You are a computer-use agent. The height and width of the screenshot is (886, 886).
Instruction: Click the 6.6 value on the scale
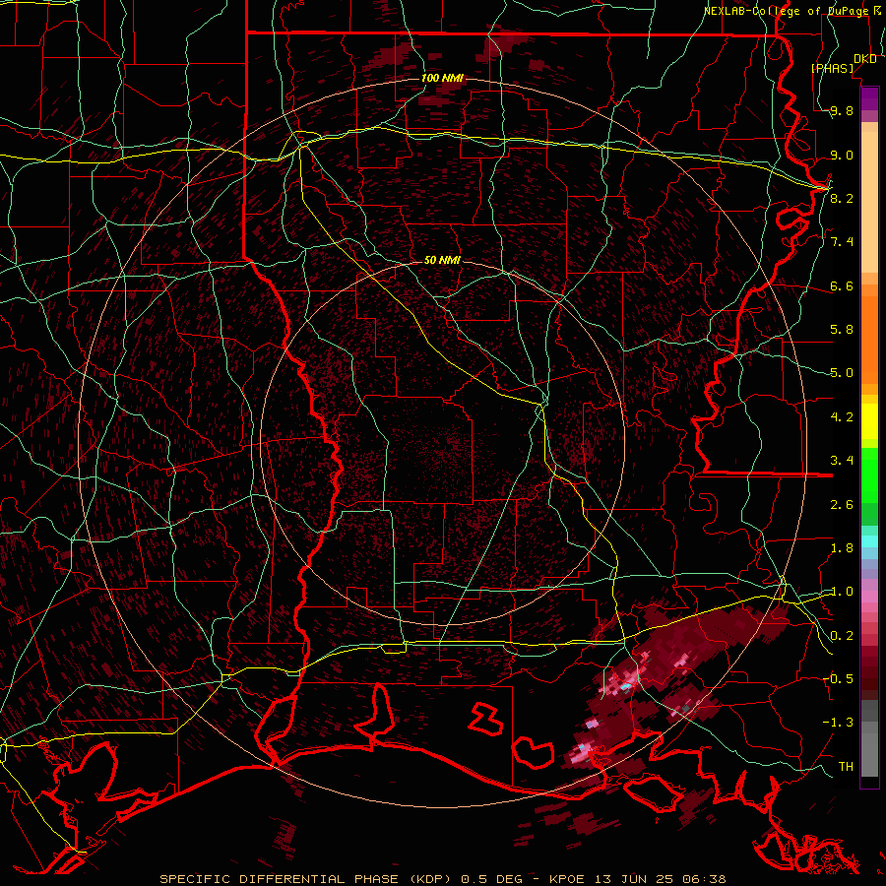(x=842, y=285)
